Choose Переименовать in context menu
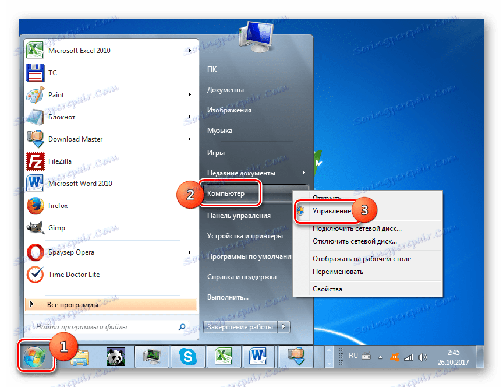 point(338,272)
